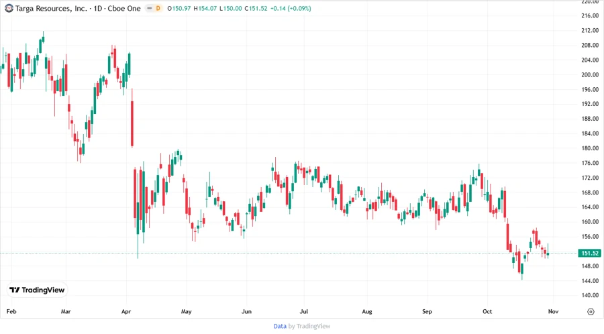This screenshot has height=334, width=604.
Task: Click 'by TradingView' attribution text
Action: 309,327
